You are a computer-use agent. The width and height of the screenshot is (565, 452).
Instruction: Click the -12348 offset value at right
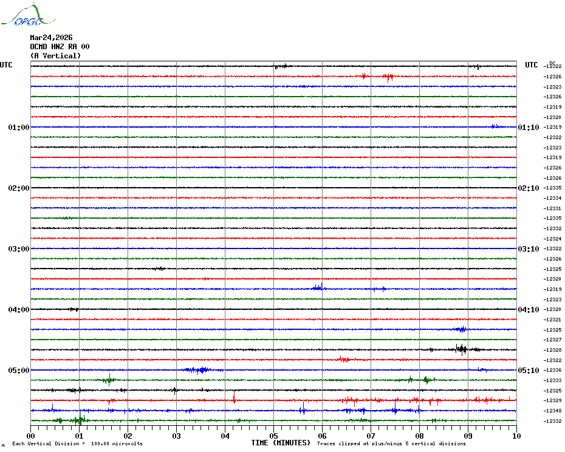(553, 411)
